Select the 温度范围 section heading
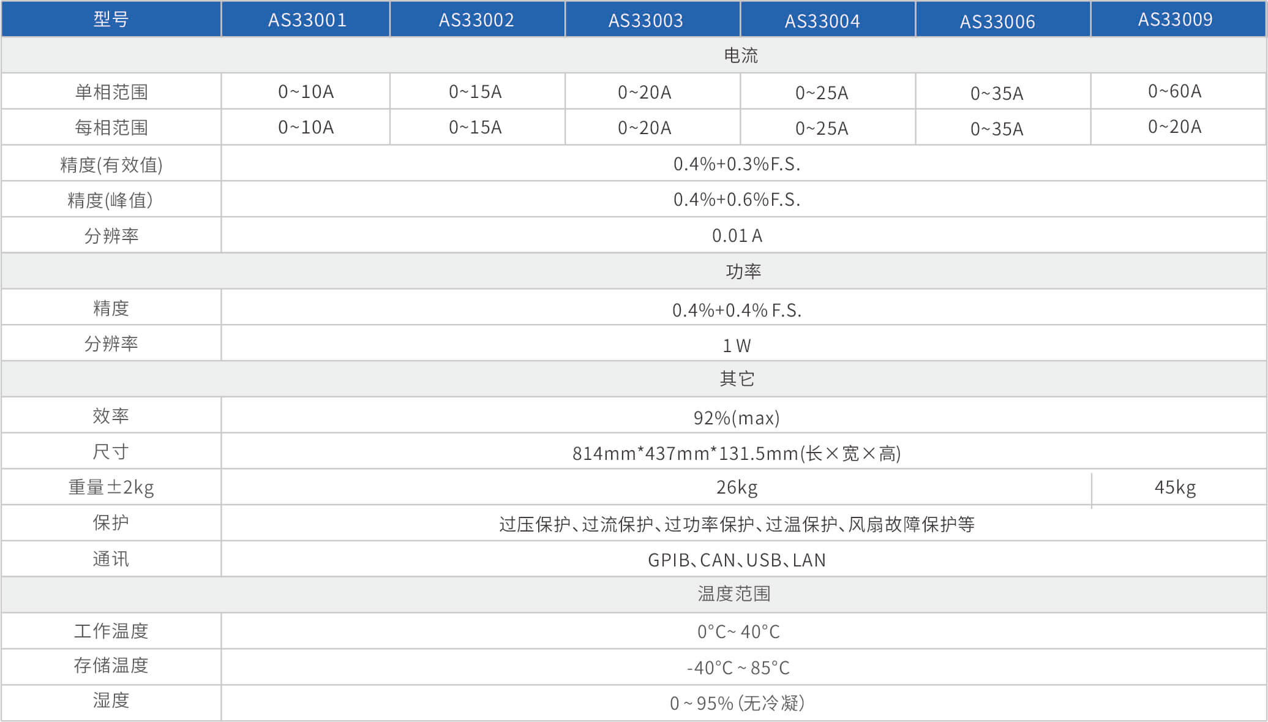 click(x=734, y=594)
